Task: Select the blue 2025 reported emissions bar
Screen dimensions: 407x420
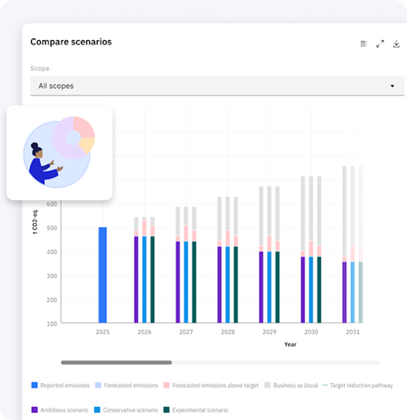Action: [102, 275]
